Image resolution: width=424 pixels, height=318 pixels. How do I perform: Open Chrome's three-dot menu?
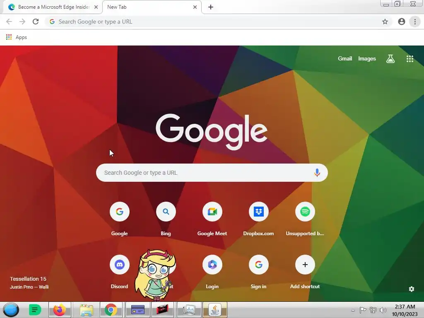415,22
